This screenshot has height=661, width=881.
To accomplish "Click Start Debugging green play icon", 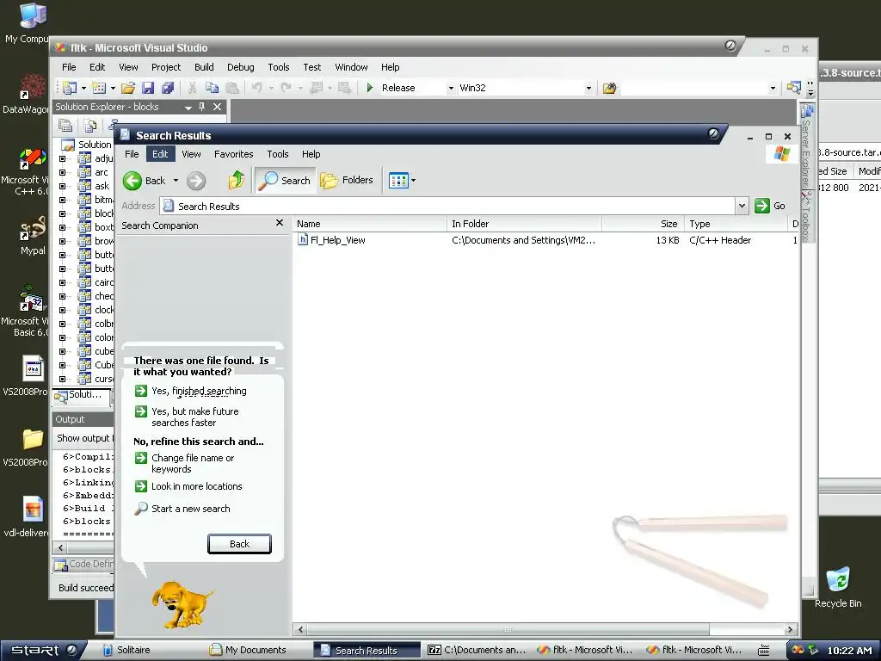I will [370, 88].
